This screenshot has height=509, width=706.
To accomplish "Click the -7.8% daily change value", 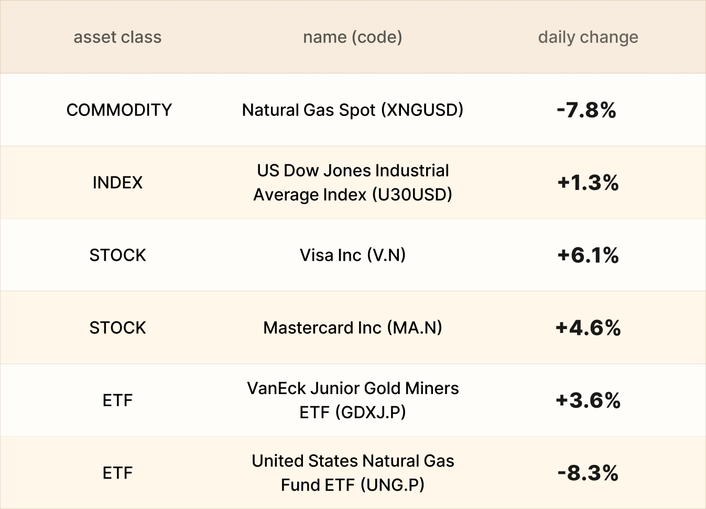I will tap(586, 110).
